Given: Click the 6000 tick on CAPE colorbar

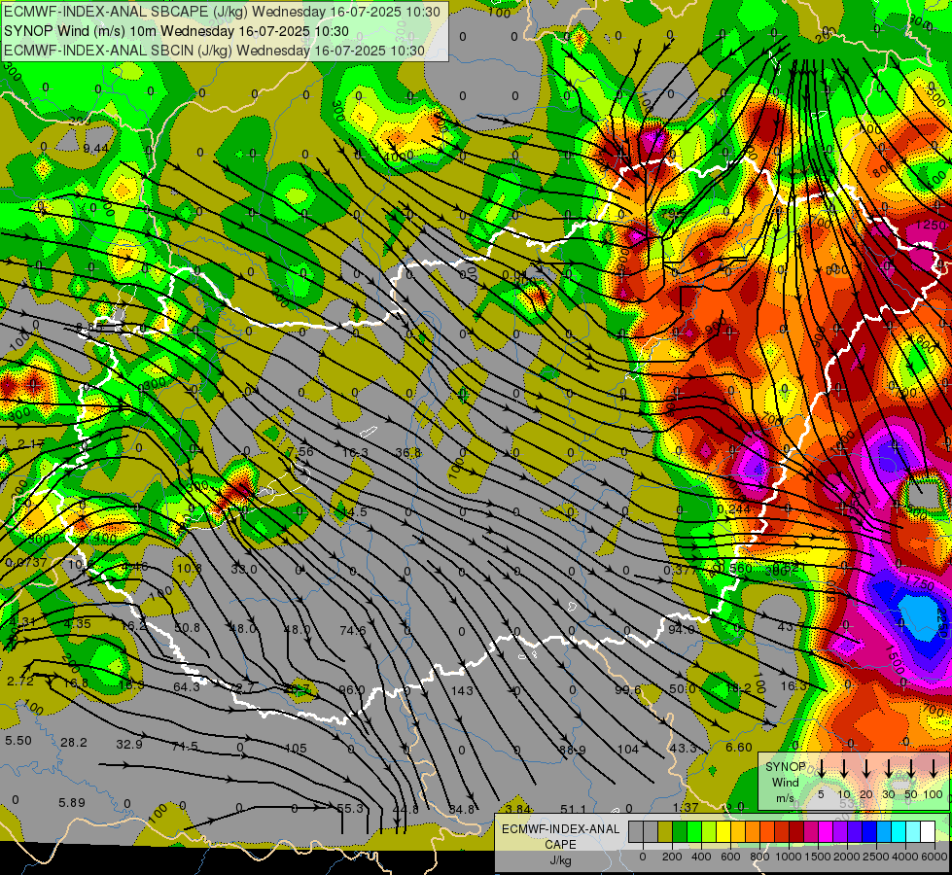Looking at the screenshot, I should click(935, 857).
